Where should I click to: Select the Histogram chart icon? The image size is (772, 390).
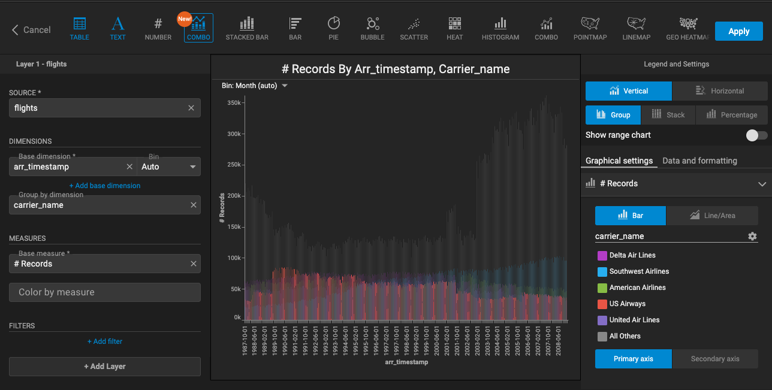[x=500, y=28]
